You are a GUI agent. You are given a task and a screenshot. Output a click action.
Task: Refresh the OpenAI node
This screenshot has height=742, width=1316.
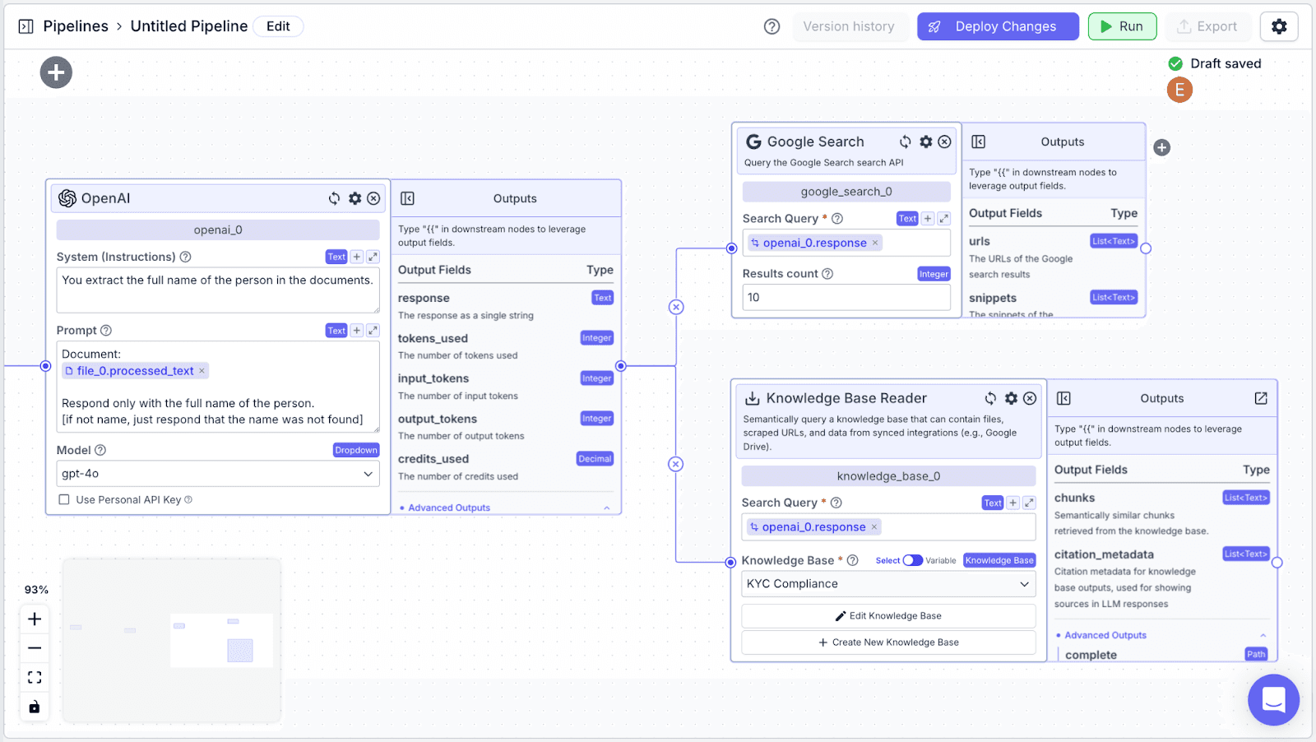tap(334, 198)
